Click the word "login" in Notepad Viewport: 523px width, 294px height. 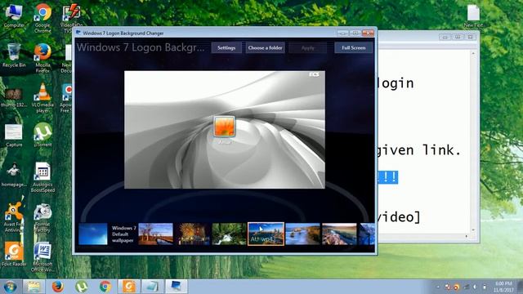(396, 83)
